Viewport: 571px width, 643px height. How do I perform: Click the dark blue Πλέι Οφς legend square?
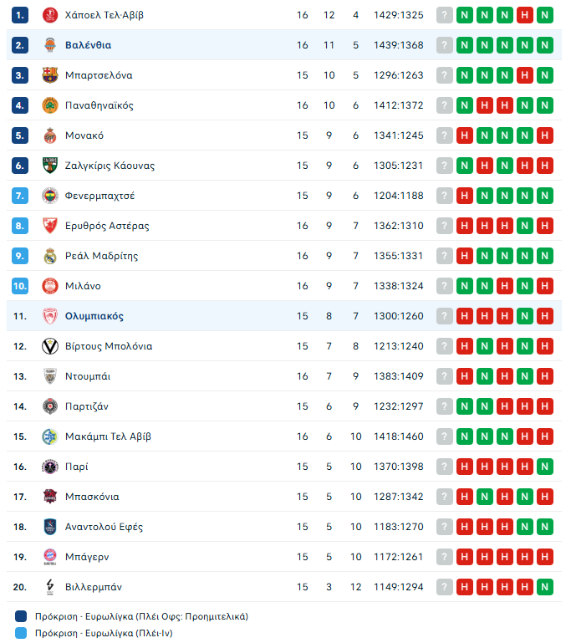(x=22, y=617)
